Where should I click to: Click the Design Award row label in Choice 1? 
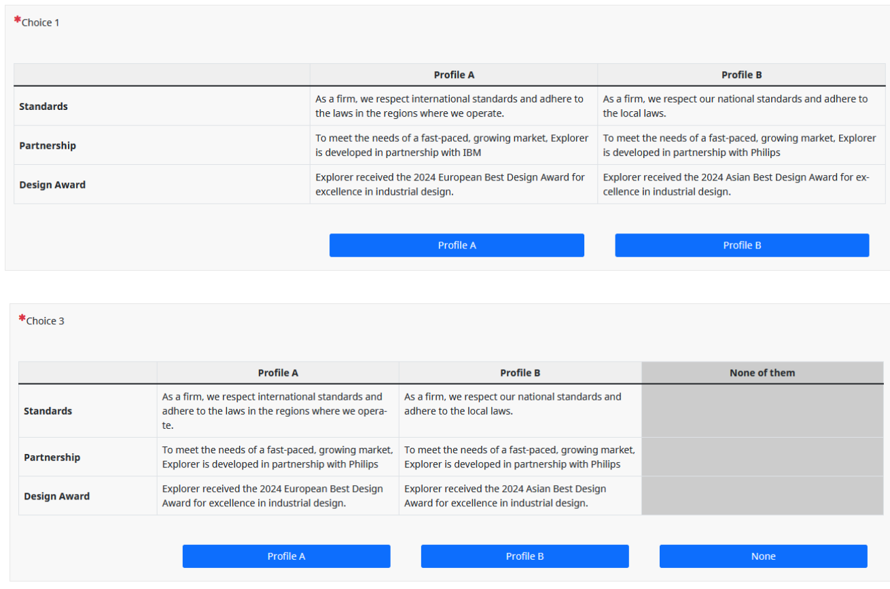click(x=52, y=185)
